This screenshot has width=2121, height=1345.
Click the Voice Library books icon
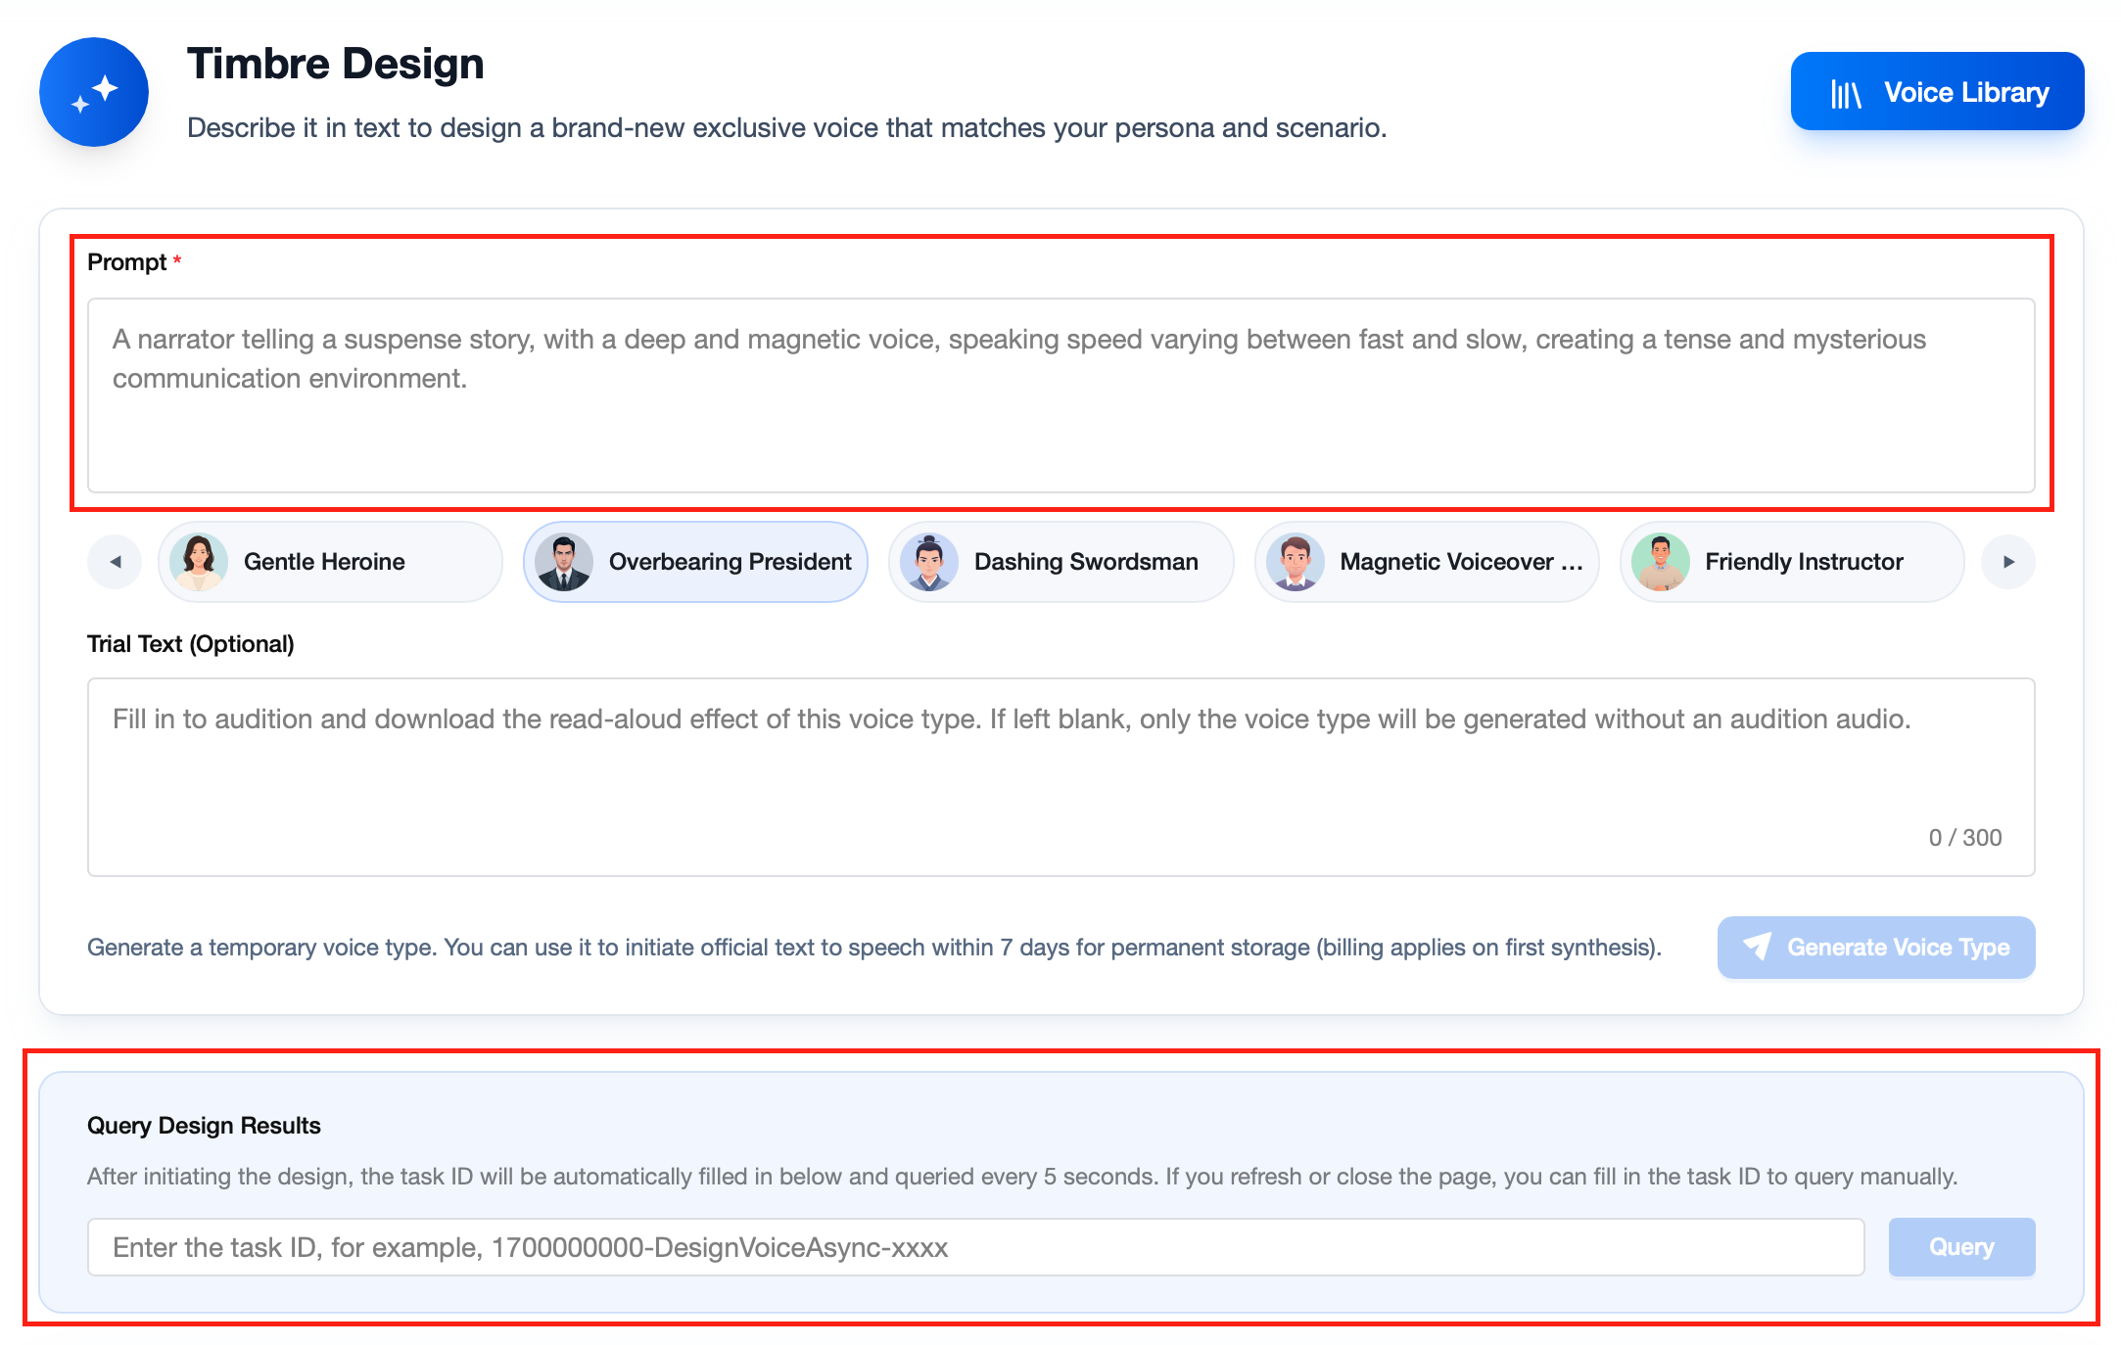tap(1846, 94)
